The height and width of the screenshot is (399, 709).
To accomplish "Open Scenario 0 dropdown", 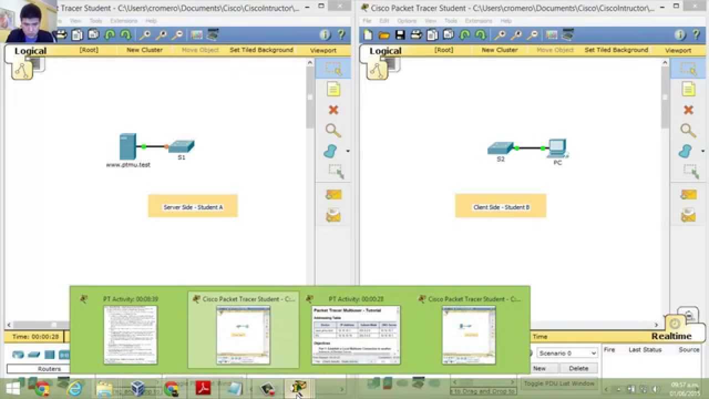I will (567, 353).
